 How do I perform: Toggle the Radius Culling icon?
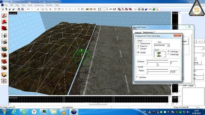click(94, 9)
